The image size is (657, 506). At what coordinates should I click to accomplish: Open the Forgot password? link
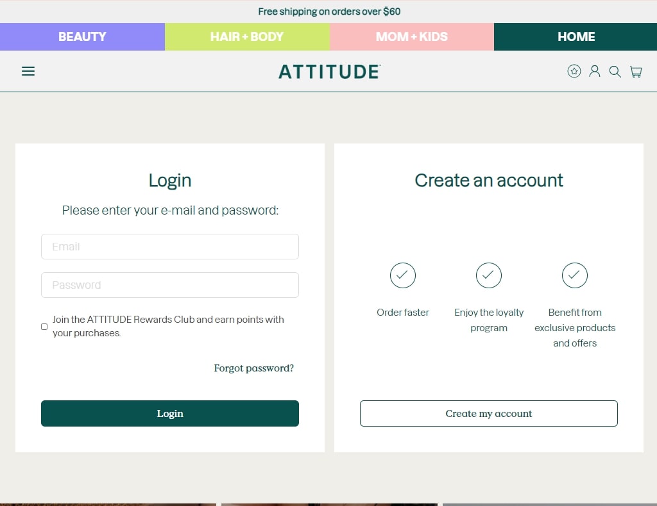tap(254, 368)
